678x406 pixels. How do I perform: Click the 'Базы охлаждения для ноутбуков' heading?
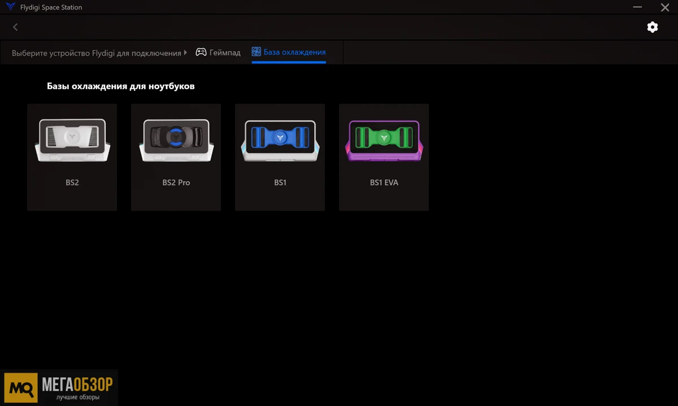(x=121, y=86)
